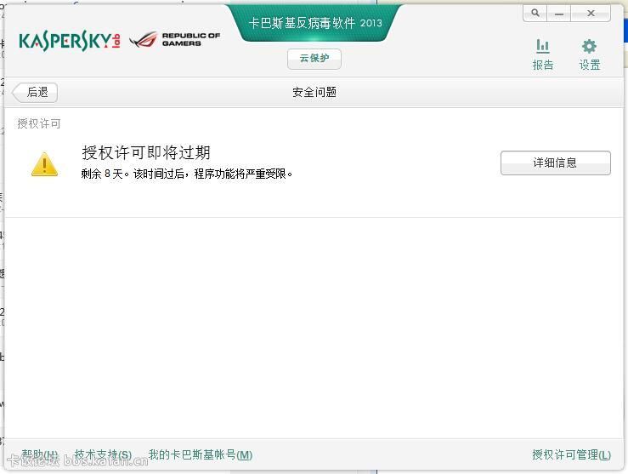This screenshot has height=474, width=628.
Task: Close the Kaspersky window
Action: coord(591,14)
